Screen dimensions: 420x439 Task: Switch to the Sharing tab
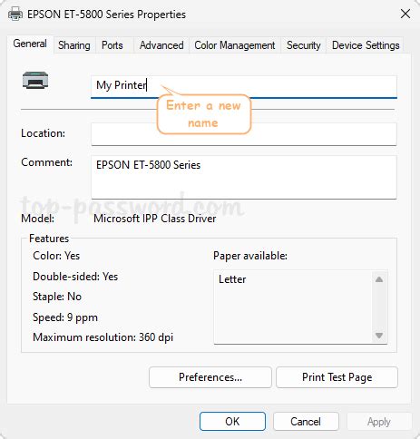pyautogui.click(x=74, y=45)
